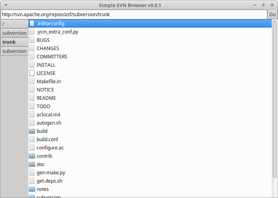Click the file icon beside .ycm_extra_conf.py
Viewport: 278px width, 198px height.
tap(32, 32)
